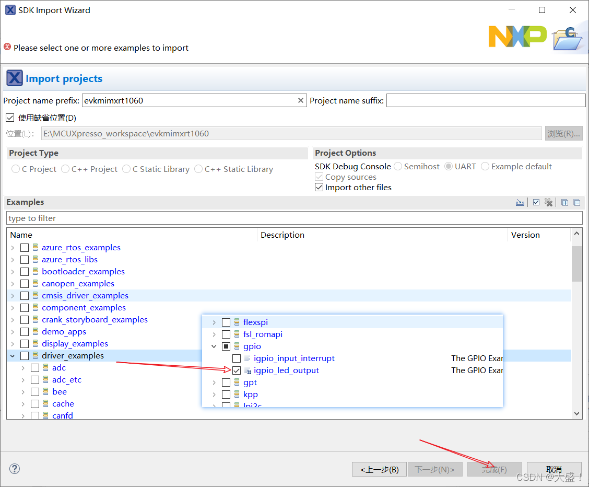Expand the cache node

(23, 404)
